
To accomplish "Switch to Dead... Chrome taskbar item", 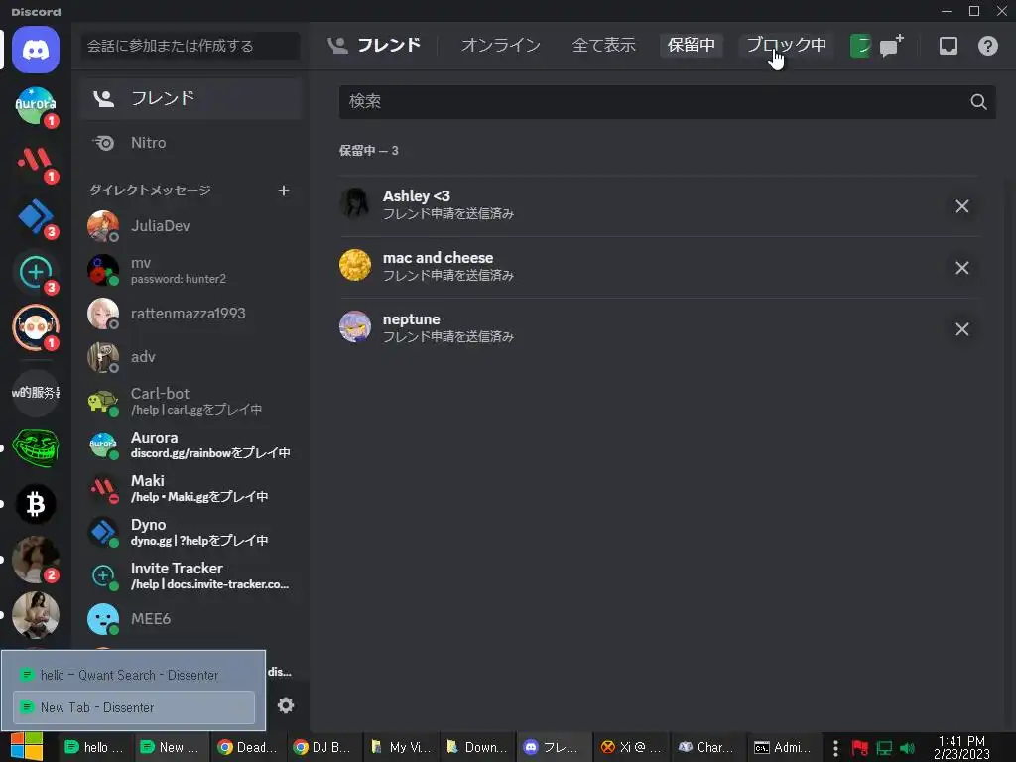I will pyautogui.click(x=247, y=747).
